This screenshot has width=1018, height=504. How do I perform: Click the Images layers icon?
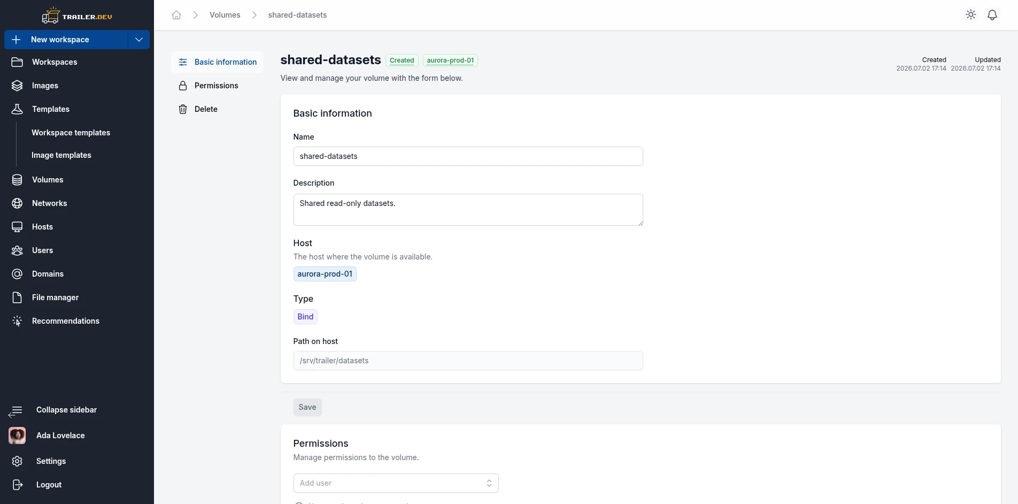(17, 86)
